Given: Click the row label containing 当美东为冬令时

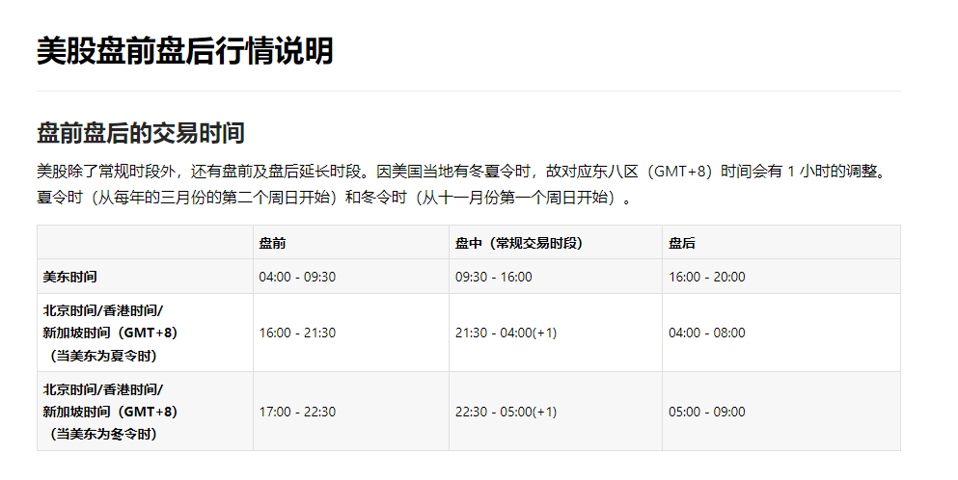Looking at the screenshot, I should (x=110, y=412).
